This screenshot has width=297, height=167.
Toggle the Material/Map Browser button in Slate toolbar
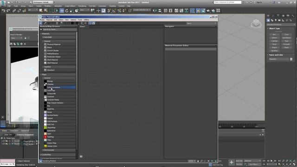point(90,23)
